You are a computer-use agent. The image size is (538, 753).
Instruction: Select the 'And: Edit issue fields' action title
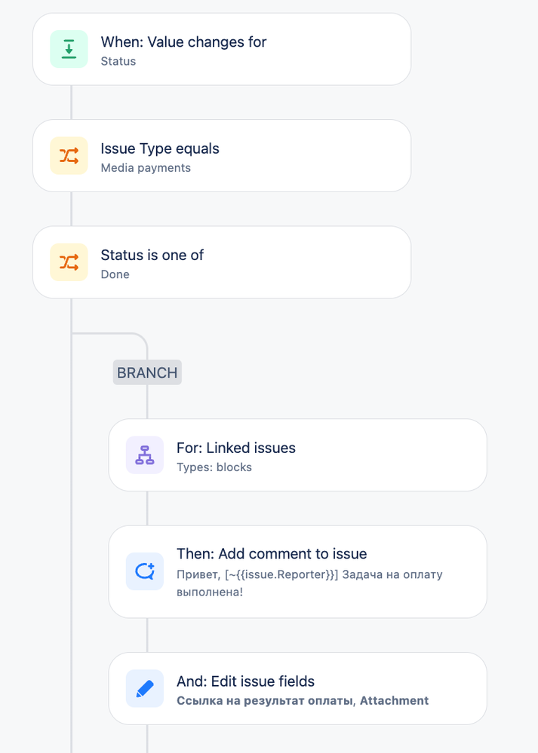coord(246,681)
